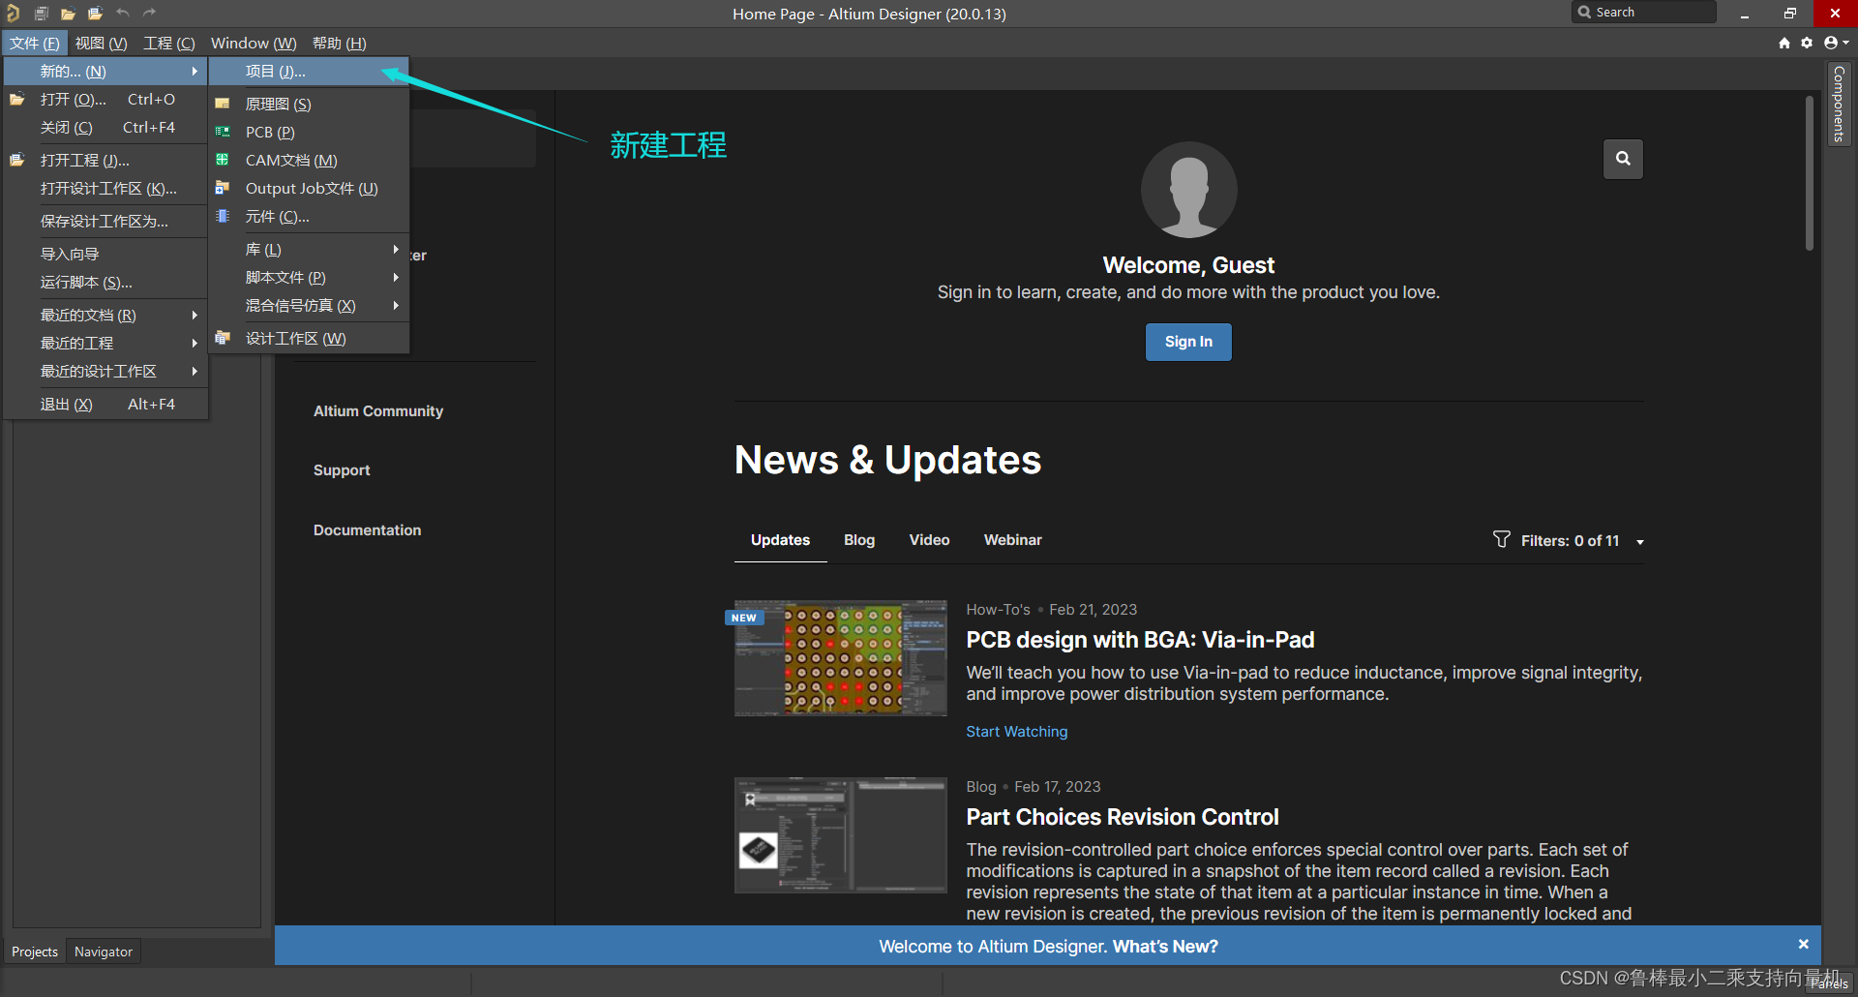Expand the 最近的设计工作区 submenu
Image resolution: width=1858 pixels, height=997 pixels.
pyautogui.click(x=105, y=371)
